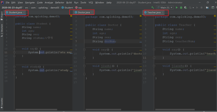
Task: Open the Tools menu
Action: [x=83, y=2]
